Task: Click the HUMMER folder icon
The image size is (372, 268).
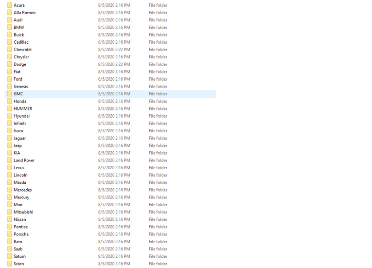Action: pos(10,108)
